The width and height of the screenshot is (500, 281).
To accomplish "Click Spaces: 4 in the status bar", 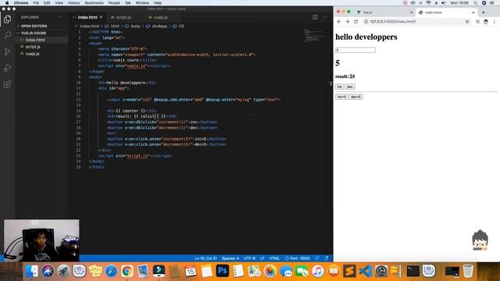I will coord(230,258).
